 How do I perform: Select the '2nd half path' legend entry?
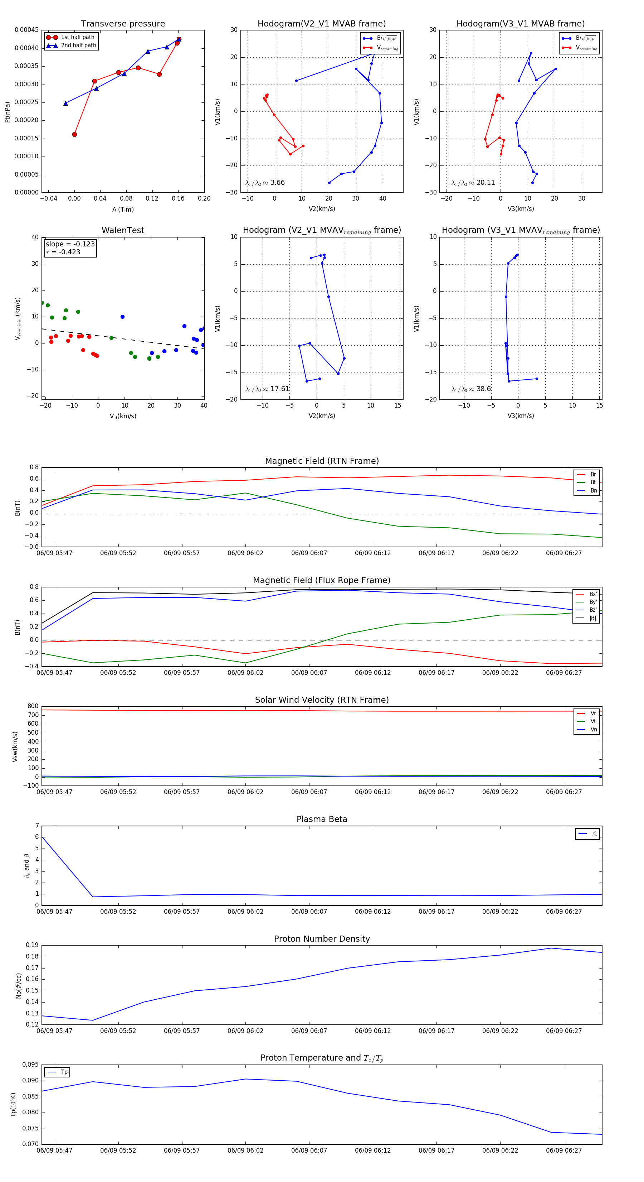(x=72, y=45)
